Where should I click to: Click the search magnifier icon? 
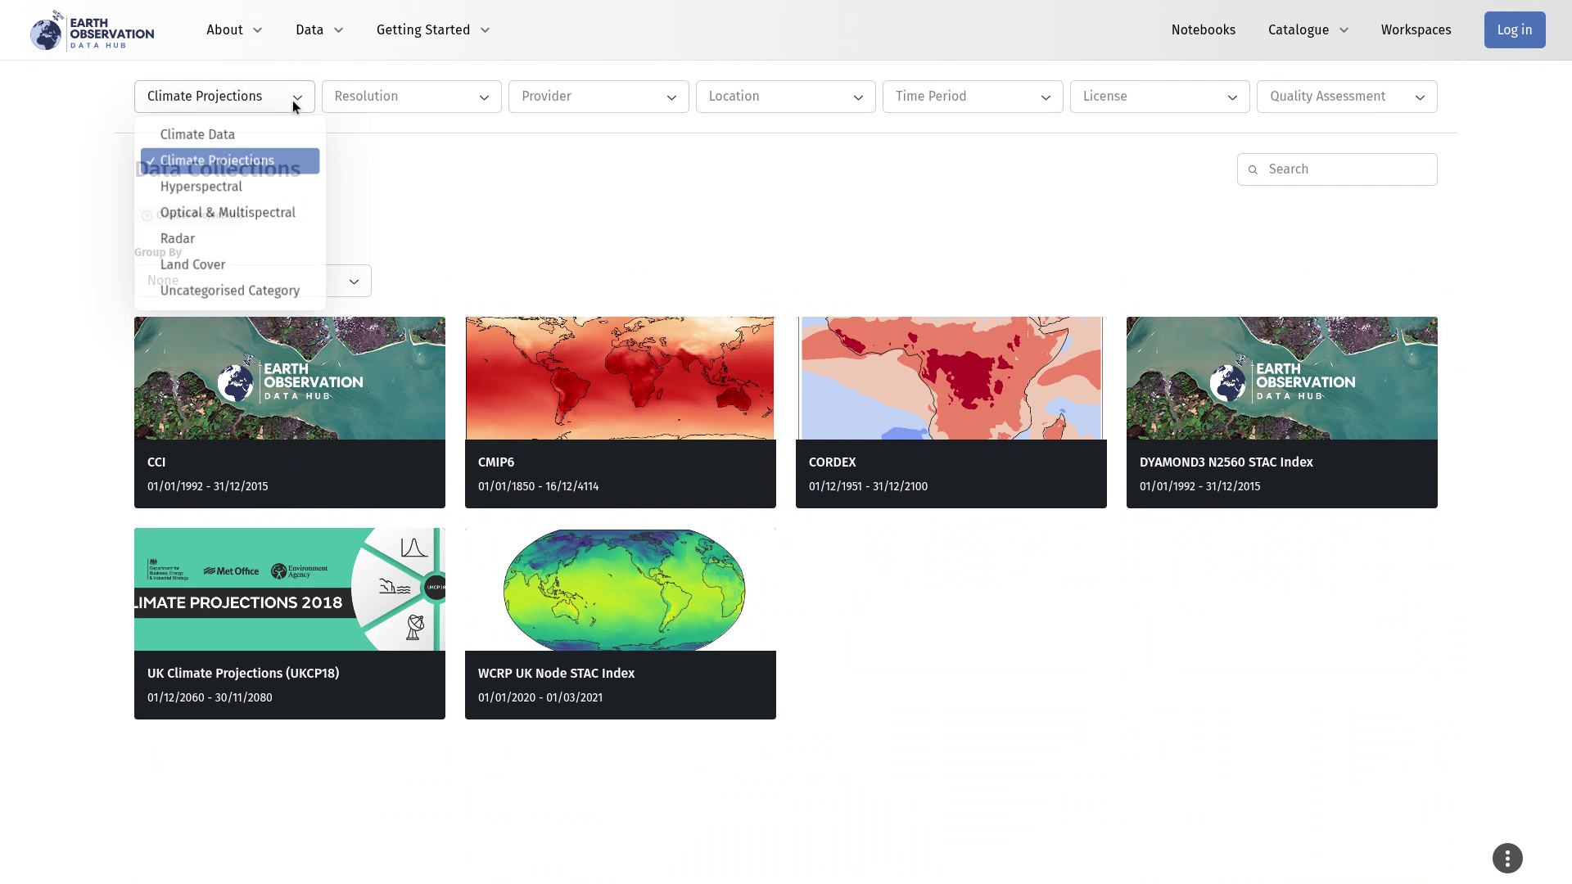coord(1253,169)
